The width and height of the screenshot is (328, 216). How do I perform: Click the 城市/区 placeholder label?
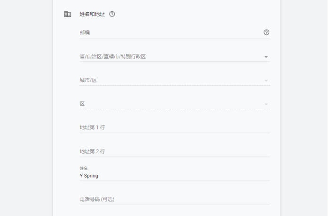(x=88, y=80)
